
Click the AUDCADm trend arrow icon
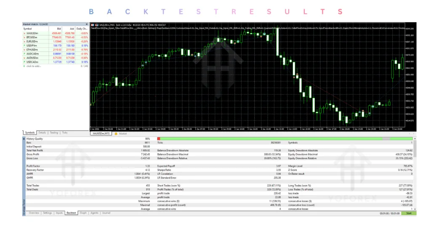pyautogui.click(x=24, y=54)
